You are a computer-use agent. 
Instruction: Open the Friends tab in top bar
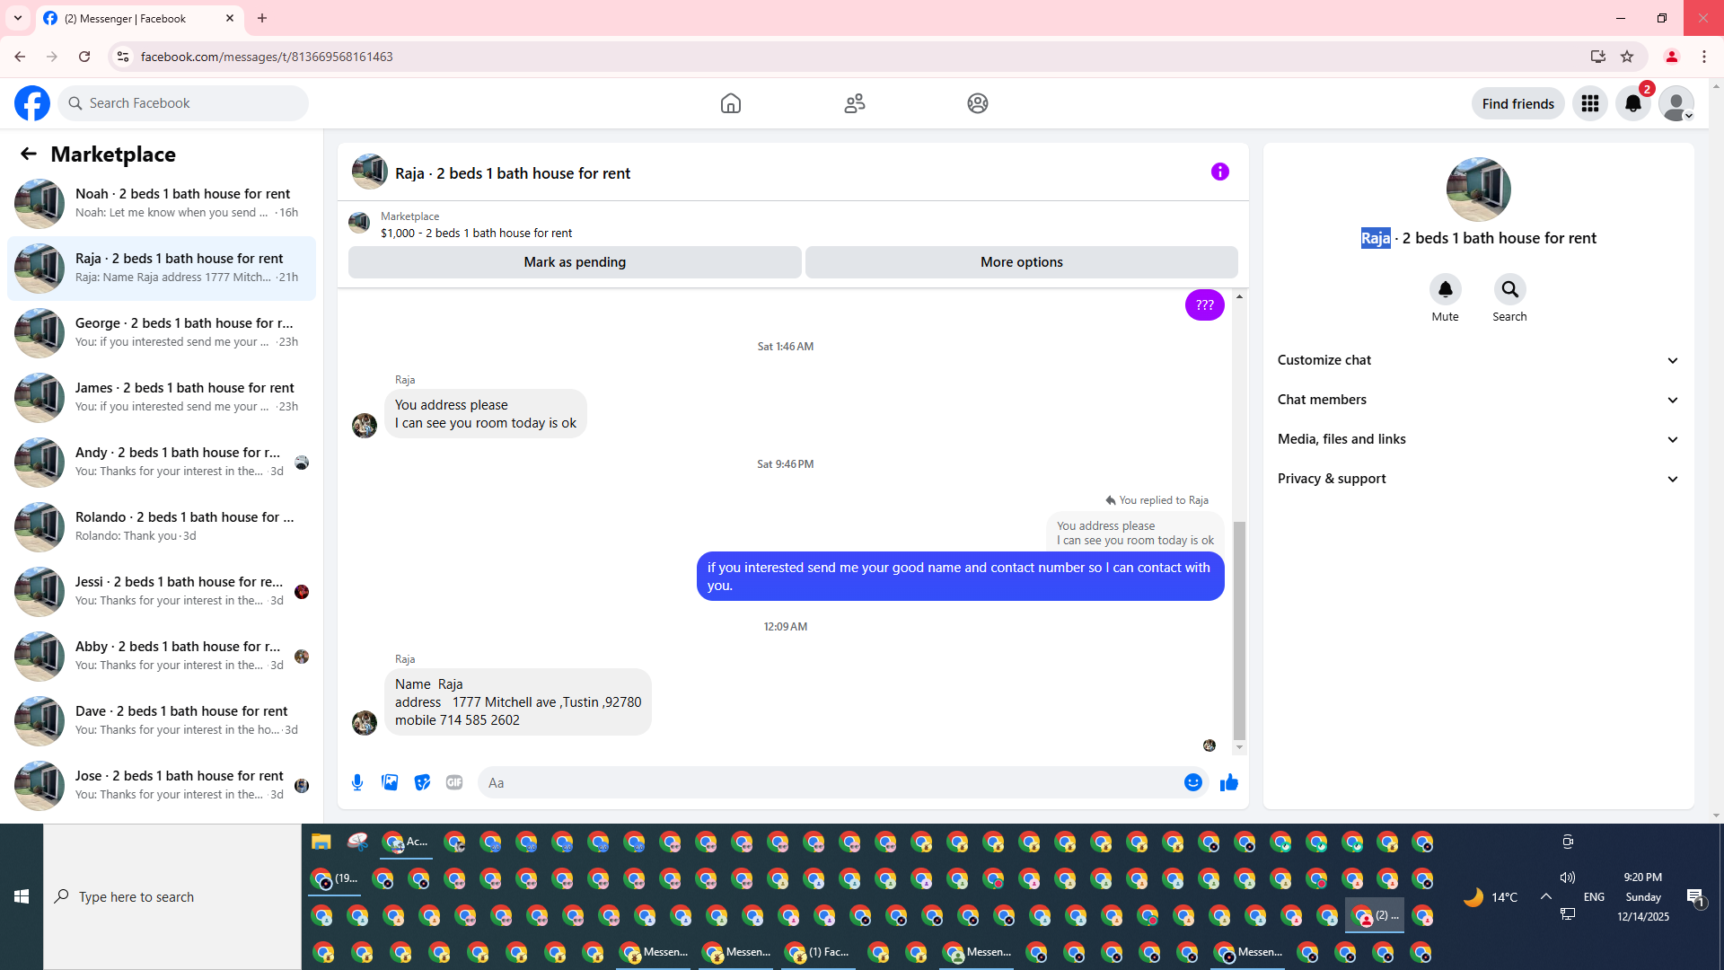(854, 103)
